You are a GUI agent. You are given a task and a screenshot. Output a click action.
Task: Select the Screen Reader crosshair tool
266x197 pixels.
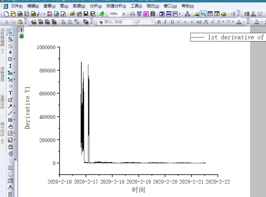10,52
